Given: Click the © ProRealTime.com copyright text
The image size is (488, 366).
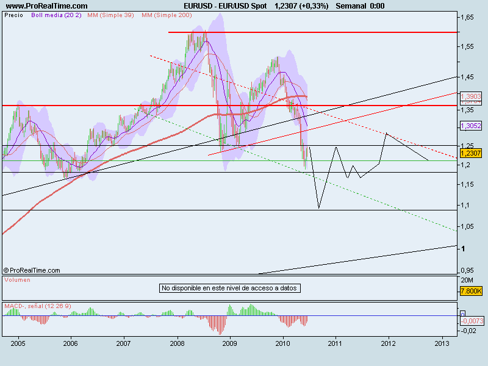Looking at the screenshot, I should (x=32, y=270).
